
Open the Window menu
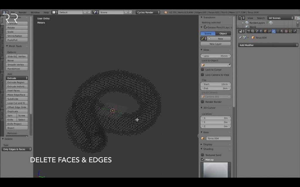[x=35, y=12]
